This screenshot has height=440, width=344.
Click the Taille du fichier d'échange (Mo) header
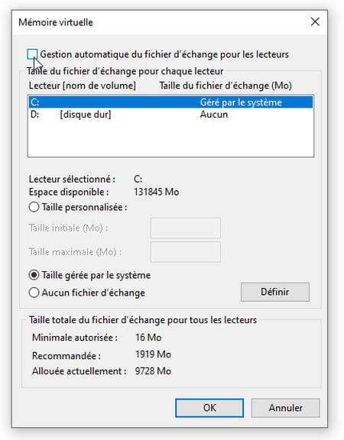226,86
